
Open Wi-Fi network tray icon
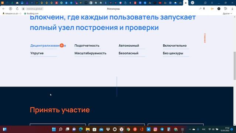pos(209,129)
